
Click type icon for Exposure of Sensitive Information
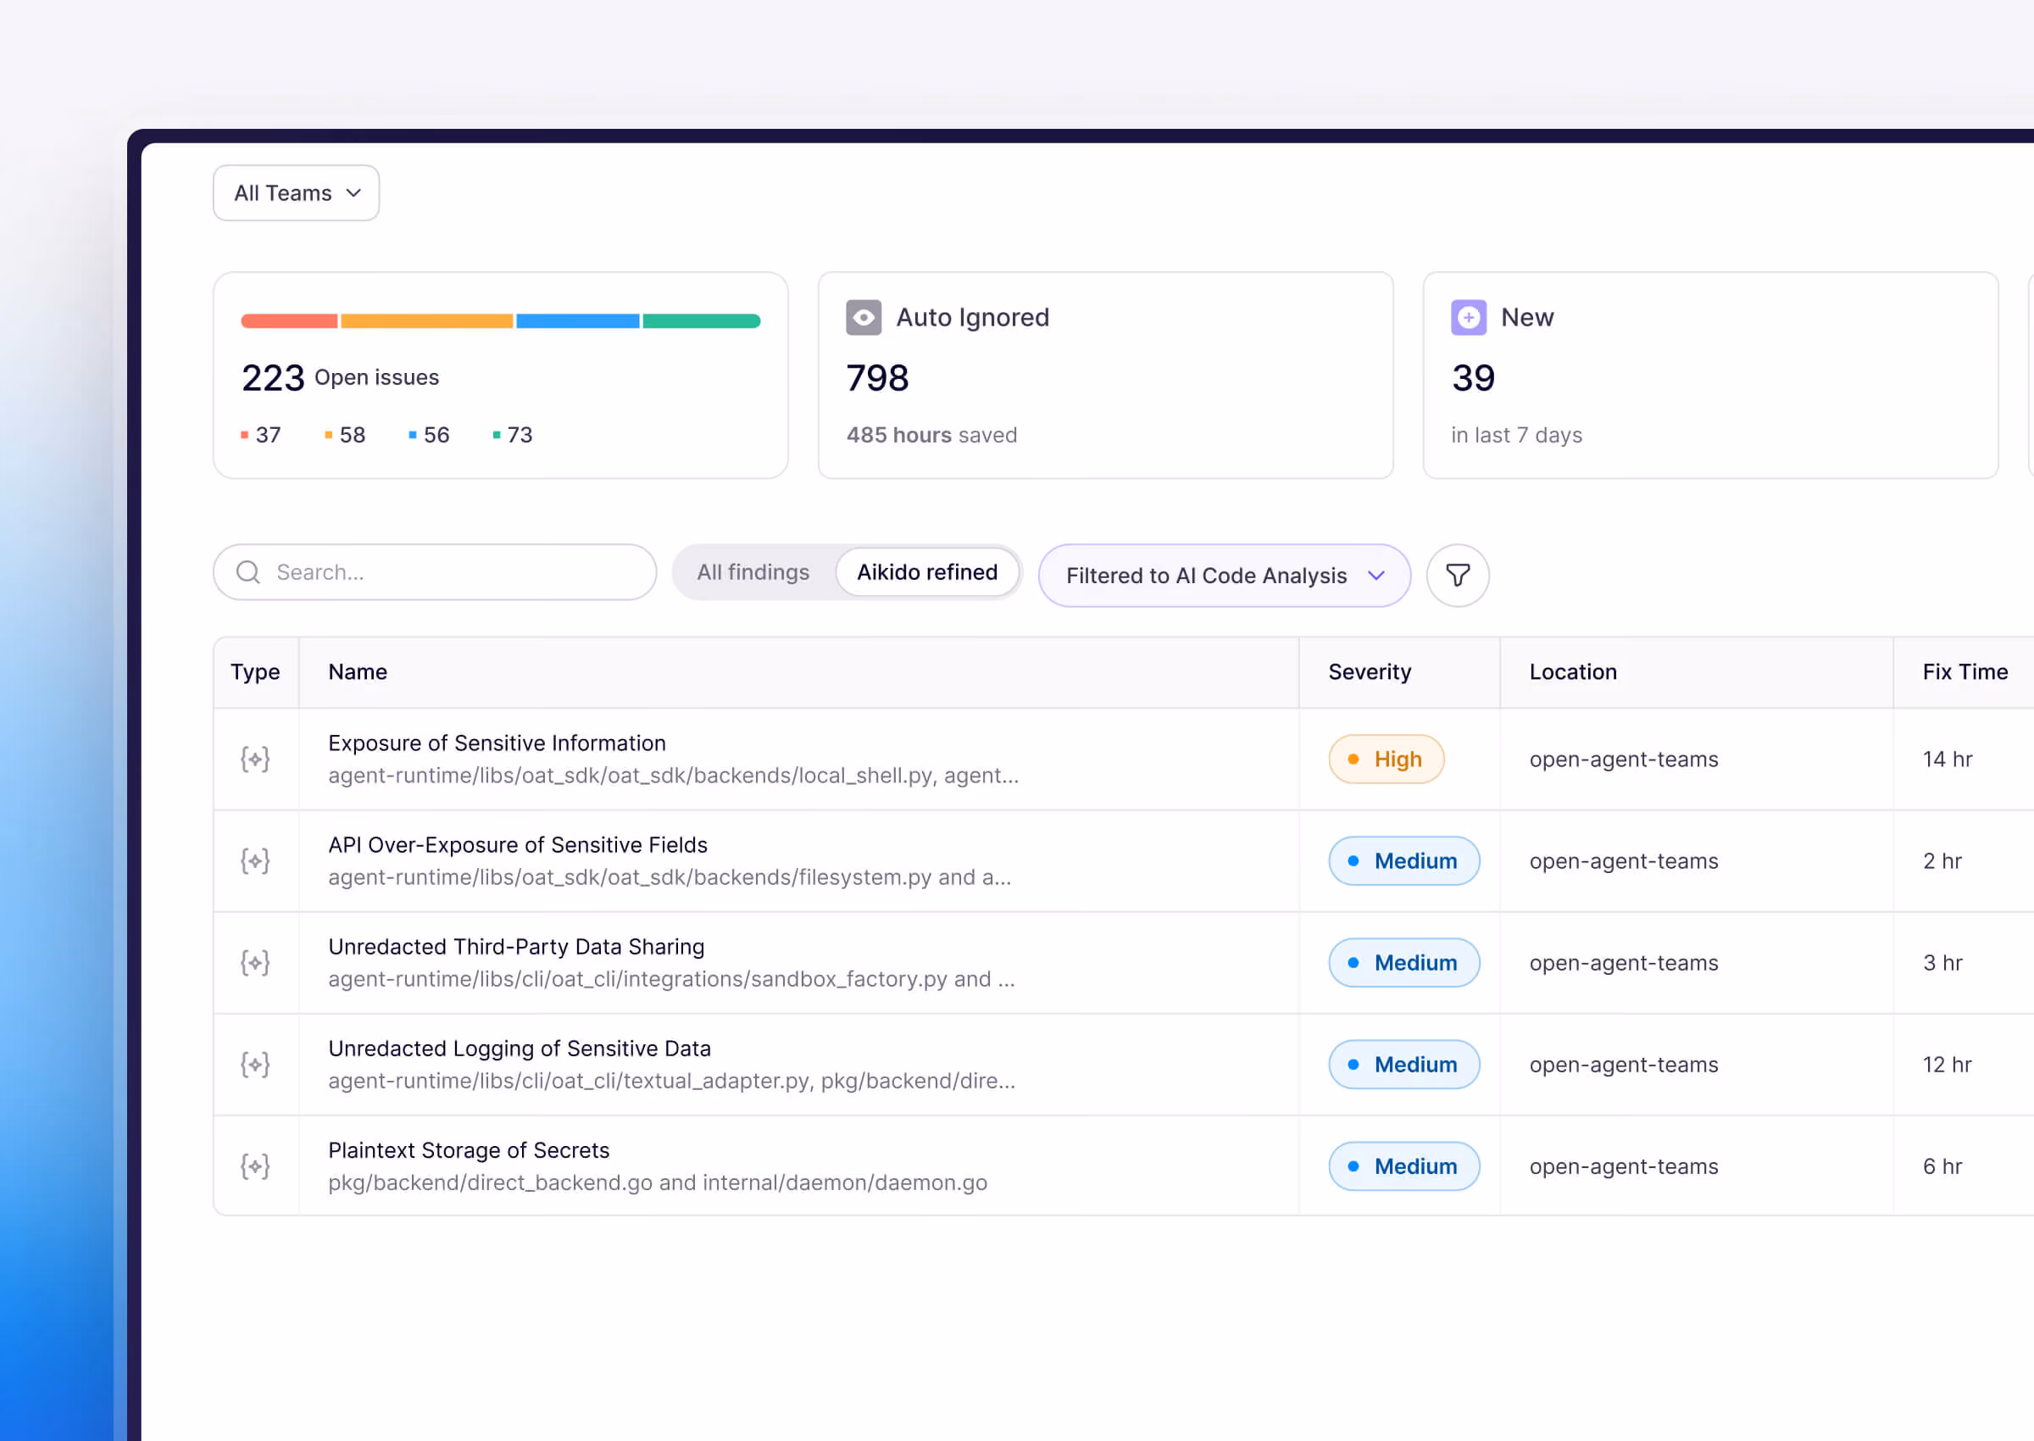pyautogui.click(x=255, y=759)
